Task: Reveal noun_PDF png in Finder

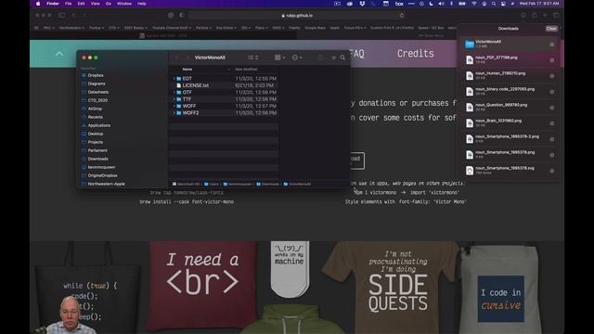Action: (552, 60)
